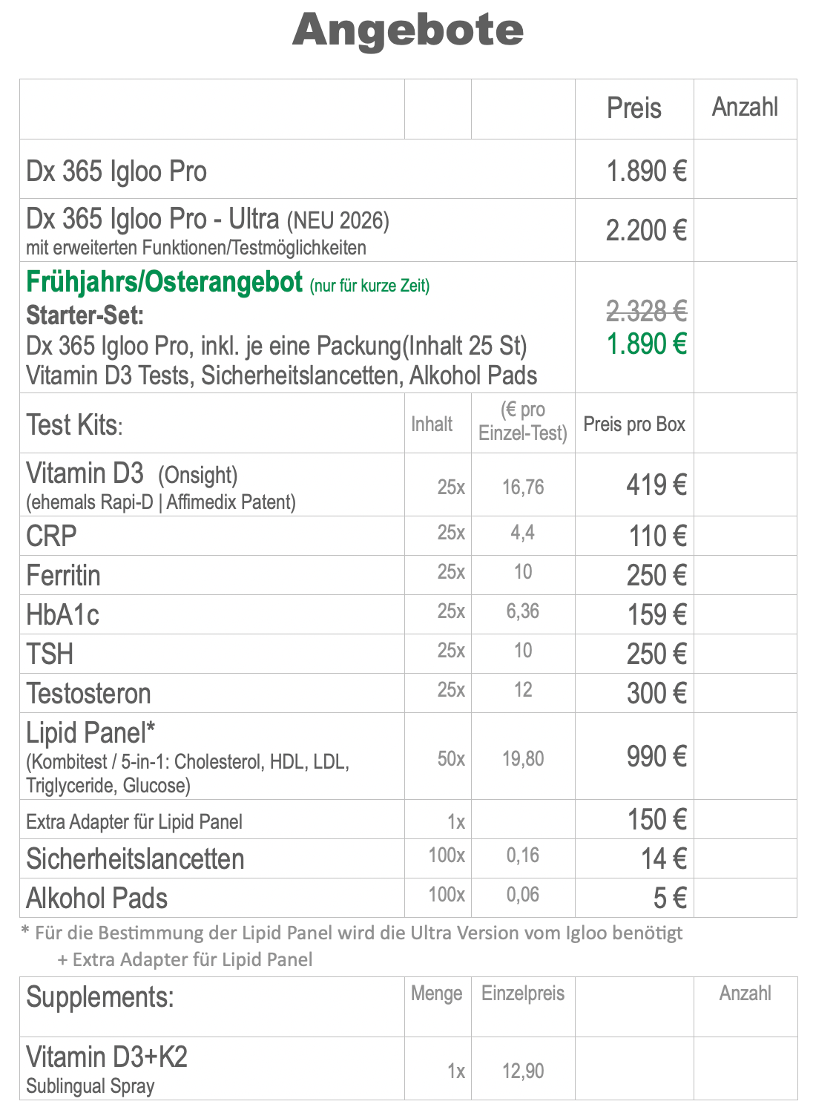Click the 5 € Alkohol Pads price
This screenshot has width=813, height=1107.
coord(670,899)
